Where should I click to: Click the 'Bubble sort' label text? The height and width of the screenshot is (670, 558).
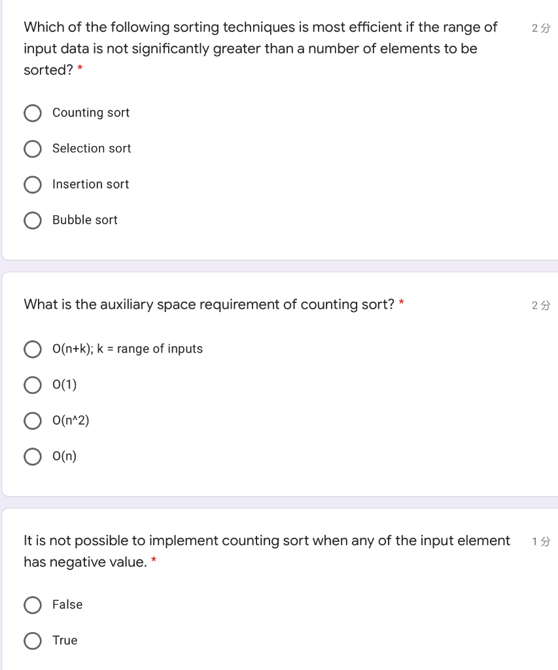85,220
